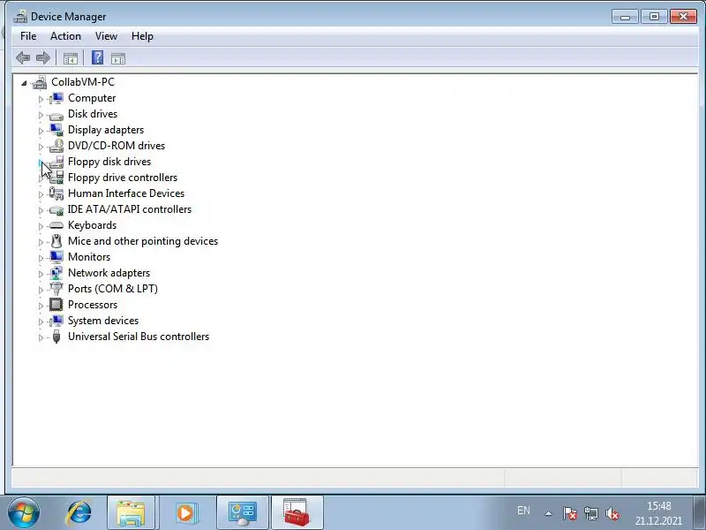Screen dimensions: 706x530
Task: Open Internet Explorer from taskbar
Action: coord(79,513)
